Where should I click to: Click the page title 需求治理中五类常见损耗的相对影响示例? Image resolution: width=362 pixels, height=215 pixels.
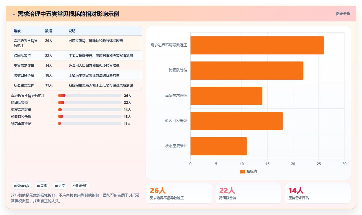click(68, 14)
